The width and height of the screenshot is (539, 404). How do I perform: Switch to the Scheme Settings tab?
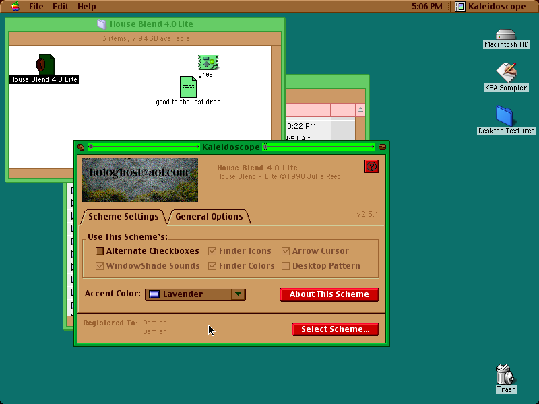pyautogui.click(x=123, y=216)
